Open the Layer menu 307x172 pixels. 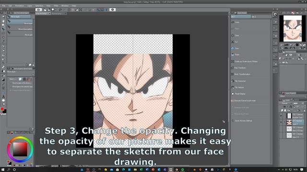point(30,6)
